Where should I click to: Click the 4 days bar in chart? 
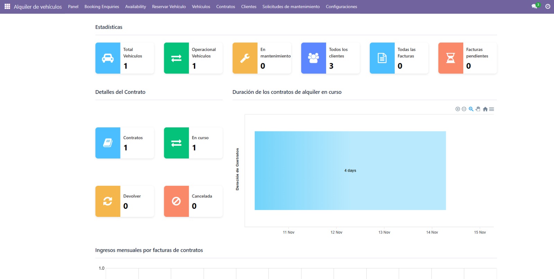(x=350, y=171)
